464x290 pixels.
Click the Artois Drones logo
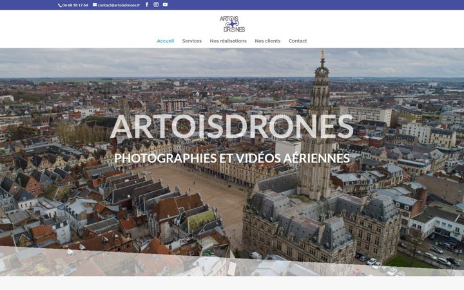pos(232,24)
